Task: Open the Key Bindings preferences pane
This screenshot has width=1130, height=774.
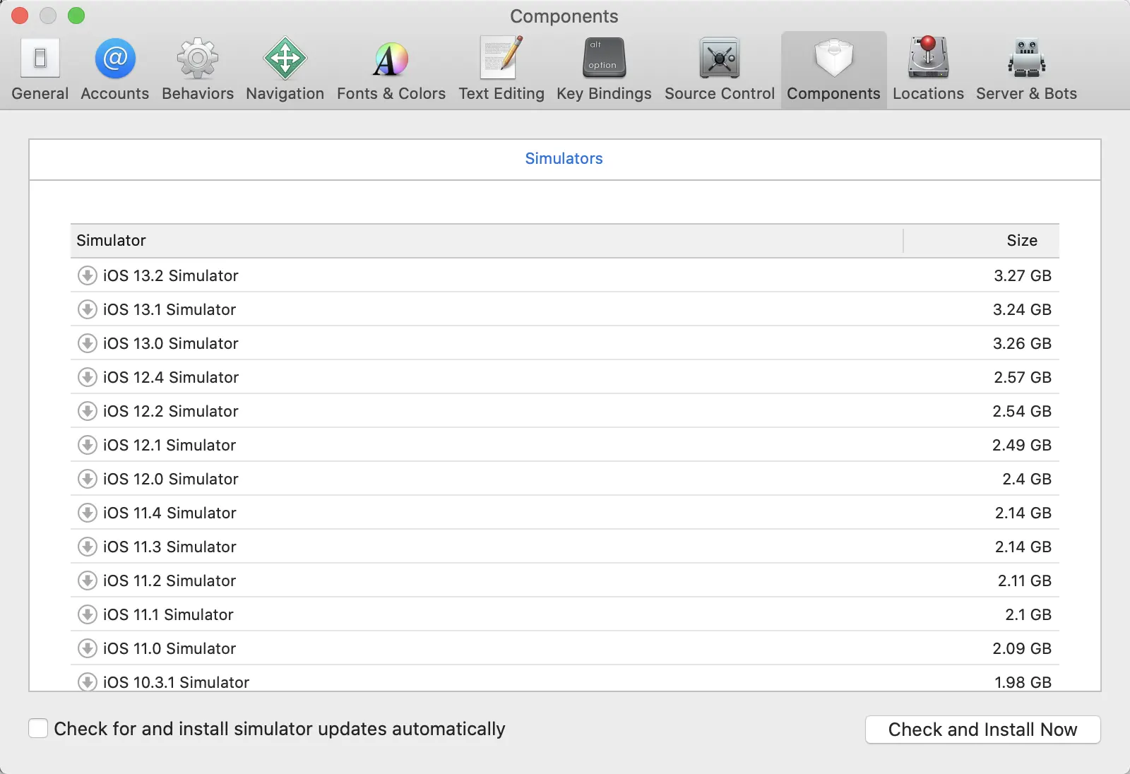Action: 604,70
